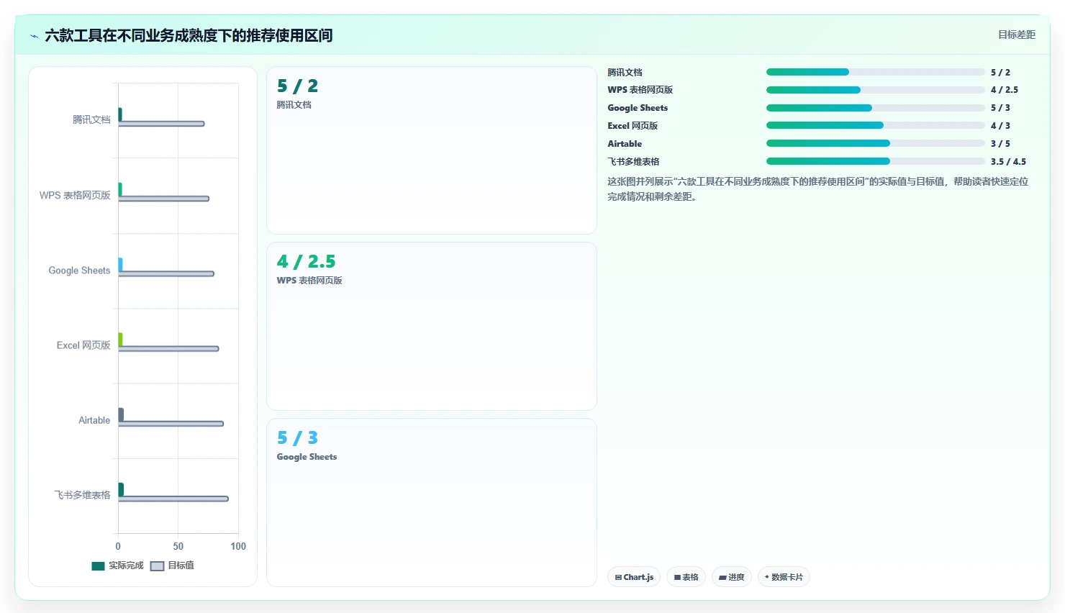The image size is (1065, 613).
Task: Click the 目标差距 label in the header
Action: (x=1016, y=35)
